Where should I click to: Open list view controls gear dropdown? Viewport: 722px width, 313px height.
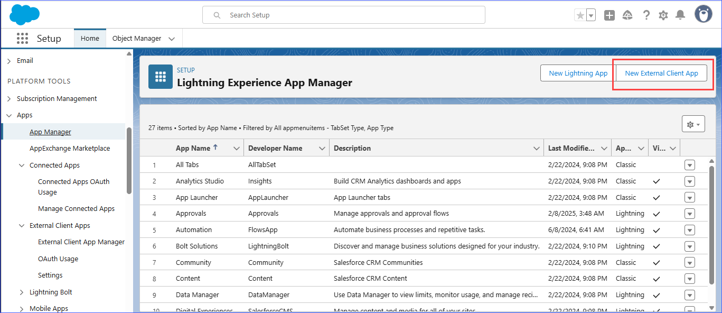(x=693, y=125)
